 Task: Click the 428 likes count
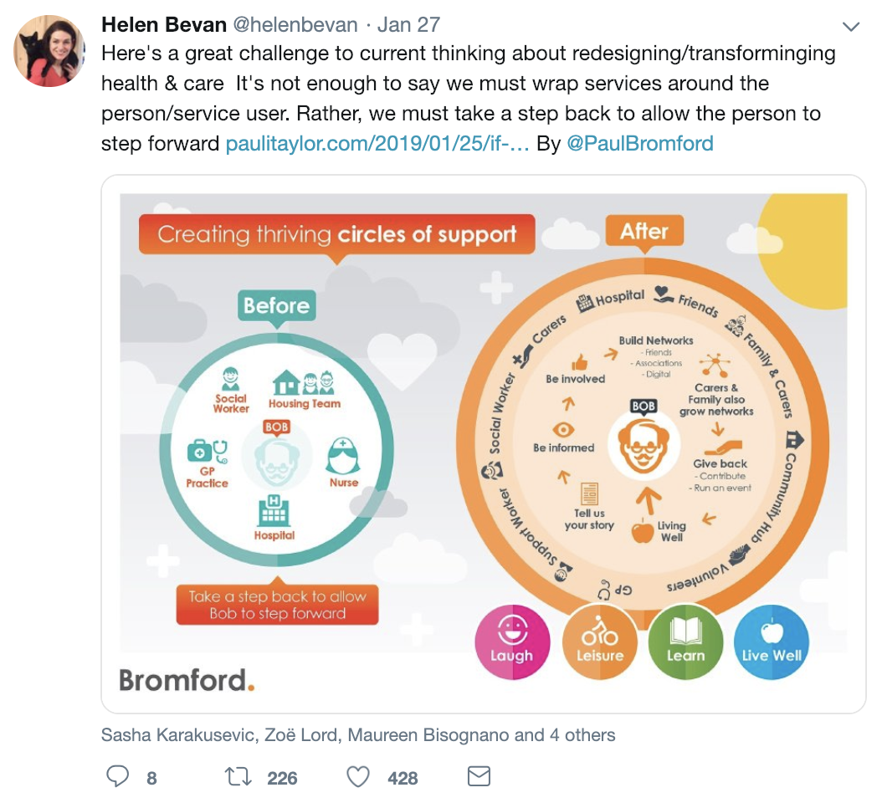pyautogui.click(x=403, y=778)
